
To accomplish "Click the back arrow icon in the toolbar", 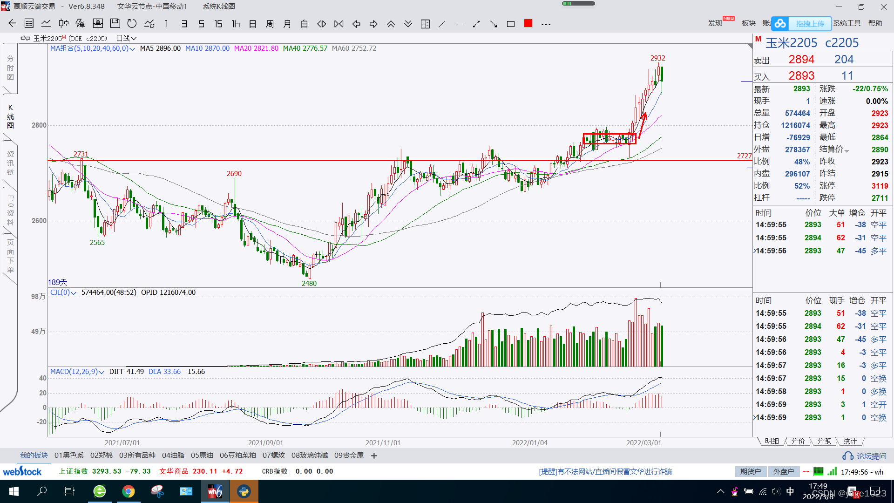I will coord(12,24).
